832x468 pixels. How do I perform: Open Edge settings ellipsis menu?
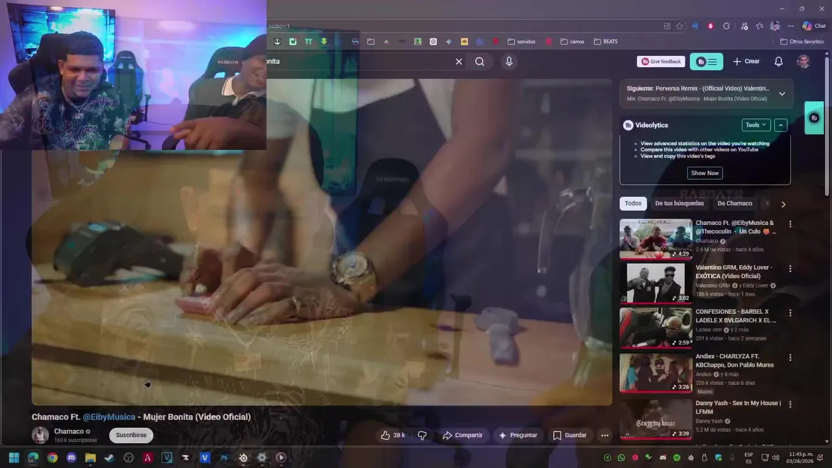tap(790, 26)
